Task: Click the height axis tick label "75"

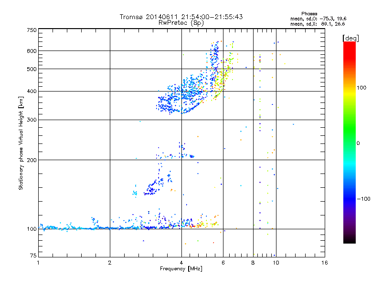Action: coord(33,255)
